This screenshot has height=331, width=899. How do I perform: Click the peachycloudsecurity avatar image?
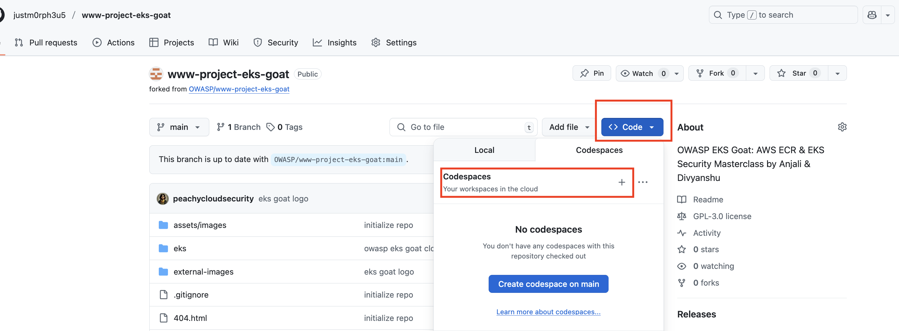163,199
